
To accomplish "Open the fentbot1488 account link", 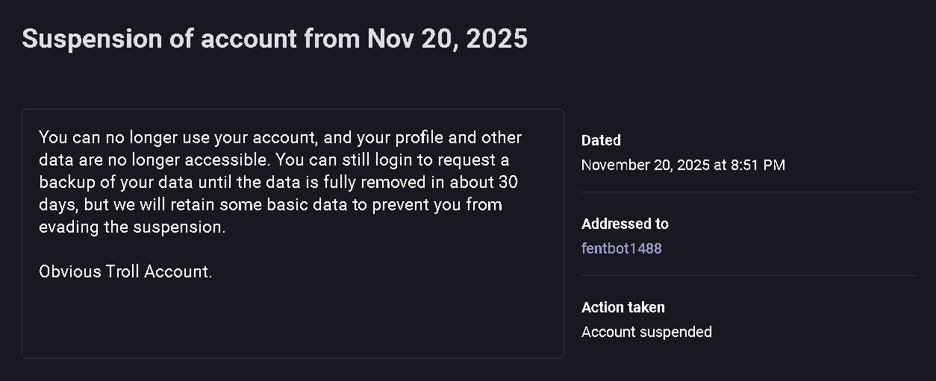I will click(621, 248).
